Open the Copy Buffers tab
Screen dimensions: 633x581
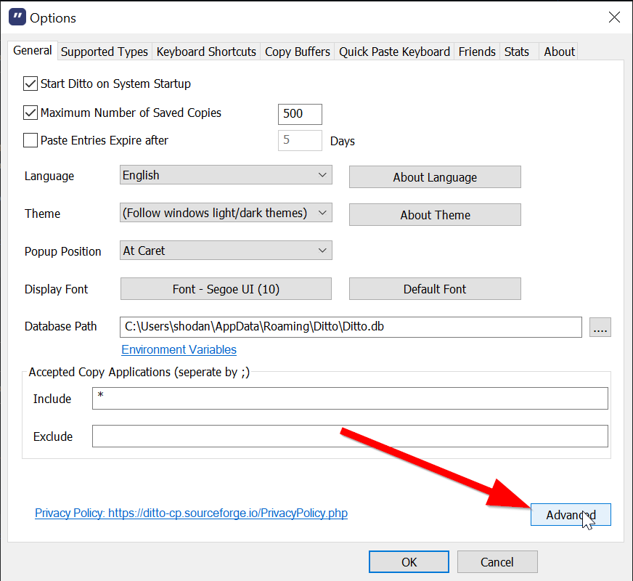pyautogui.click(x=298, y=52)
